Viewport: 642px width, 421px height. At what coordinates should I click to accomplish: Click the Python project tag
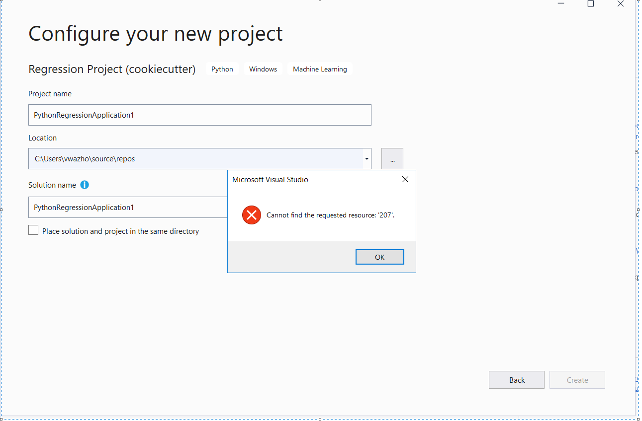pyautogui.click(x=222, y=69)
